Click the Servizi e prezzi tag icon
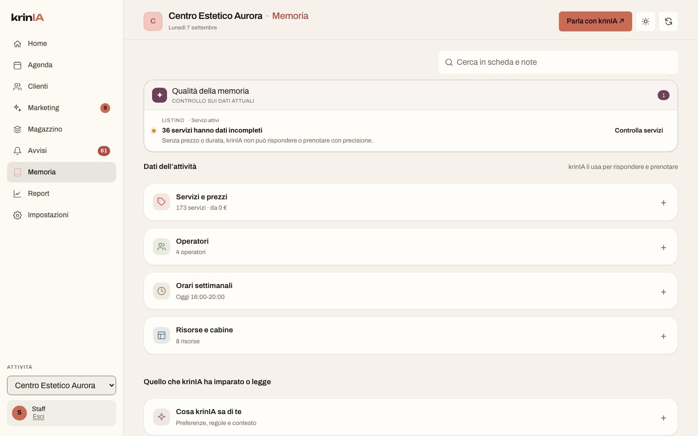 162,202
